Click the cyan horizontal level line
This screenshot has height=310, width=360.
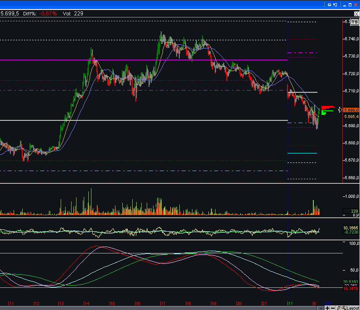(x=302, y=153)
